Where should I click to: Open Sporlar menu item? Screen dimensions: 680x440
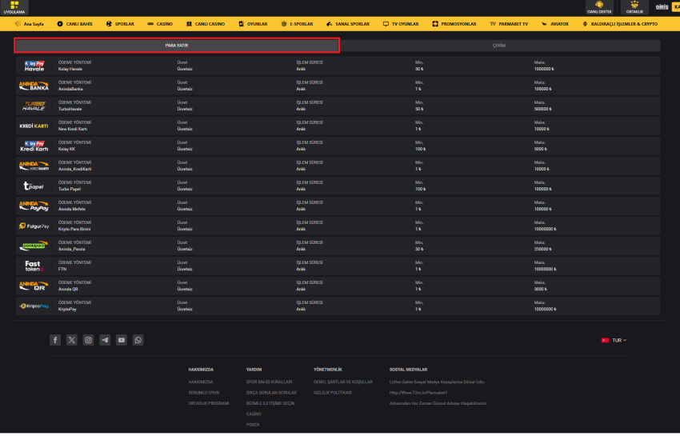[120, 24]
